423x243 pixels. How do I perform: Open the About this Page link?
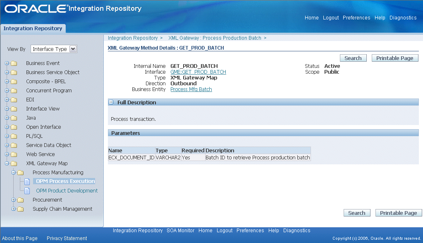pyautogui.click(x=20, y=238)
